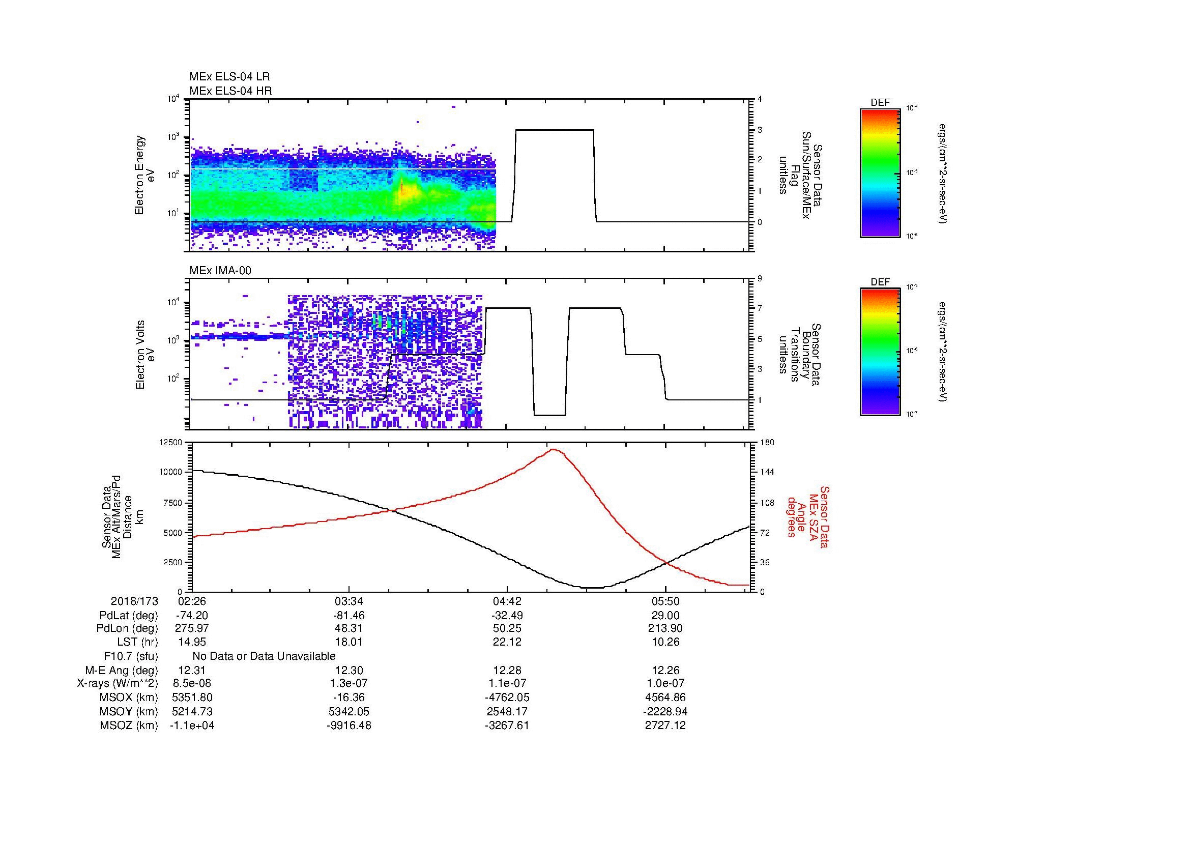Click X-rays value '1.3e-07'
This screenshot has width=1190, height=841.
[x=350, y=684]
